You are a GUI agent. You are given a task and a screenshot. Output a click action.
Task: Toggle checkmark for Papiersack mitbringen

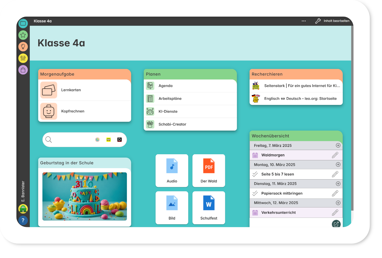(255, 193)
